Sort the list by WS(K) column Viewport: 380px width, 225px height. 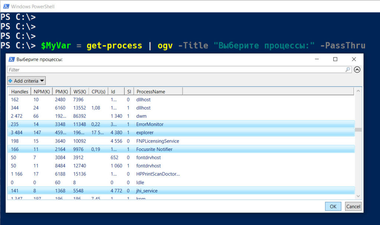pyautogui.click(x=79, y=91)
